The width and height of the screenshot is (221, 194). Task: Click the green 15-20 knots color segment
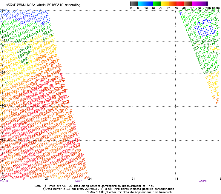point(157,4)
